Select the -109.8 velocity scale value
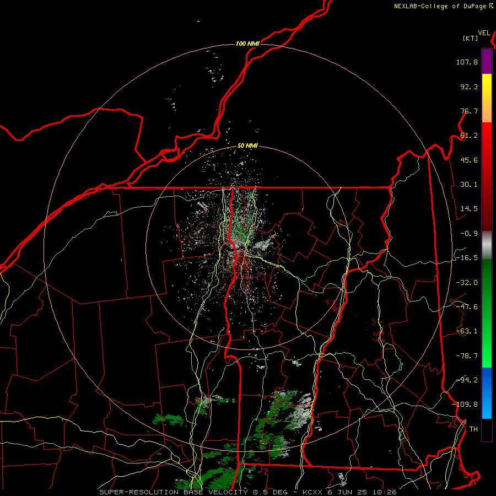The height and width of the screenshot is (496, 496). coord(465,405)
